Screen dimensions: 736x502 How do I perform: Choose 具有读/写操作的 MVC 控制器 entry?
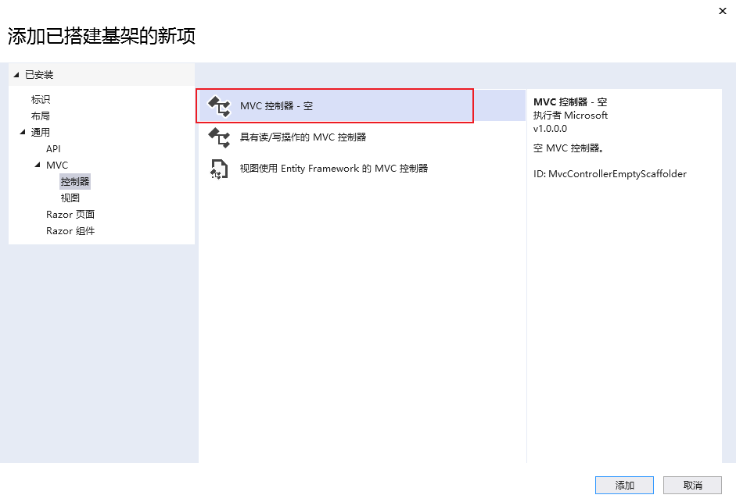[x=362, y=137]
